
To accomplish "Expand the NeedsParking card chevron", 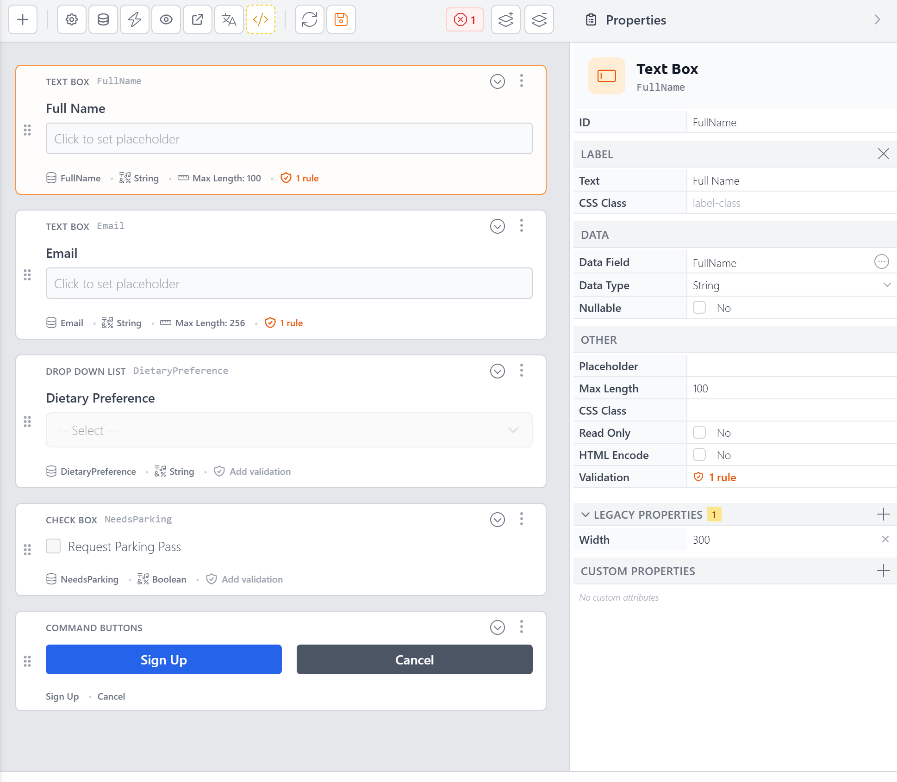I will point(498,520).
